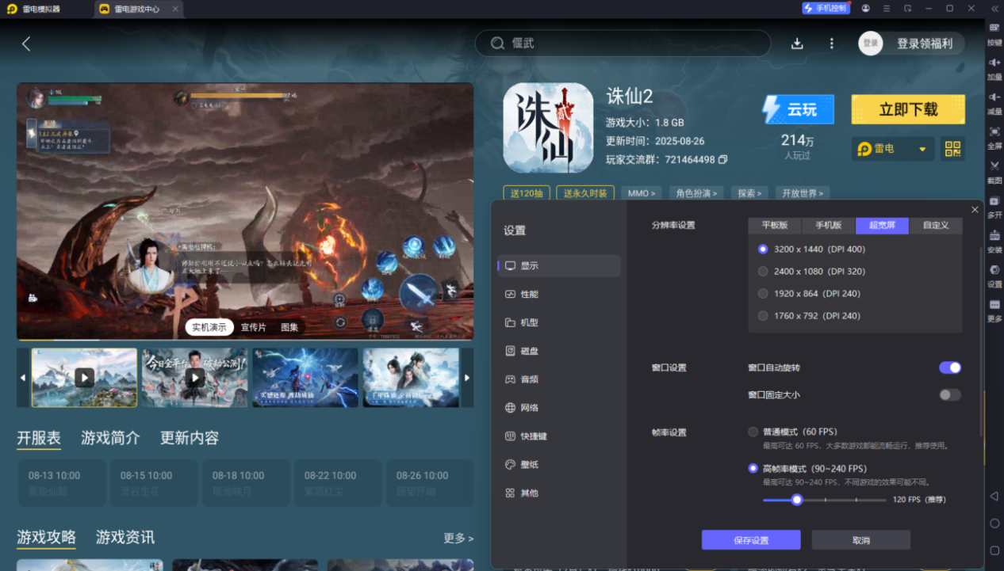Click the 保存设置 button
This screenshot has height=571, width=1004.
coord(751,540)
